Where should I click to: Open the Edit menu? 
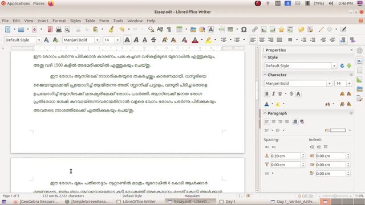(x=16, y=20)
